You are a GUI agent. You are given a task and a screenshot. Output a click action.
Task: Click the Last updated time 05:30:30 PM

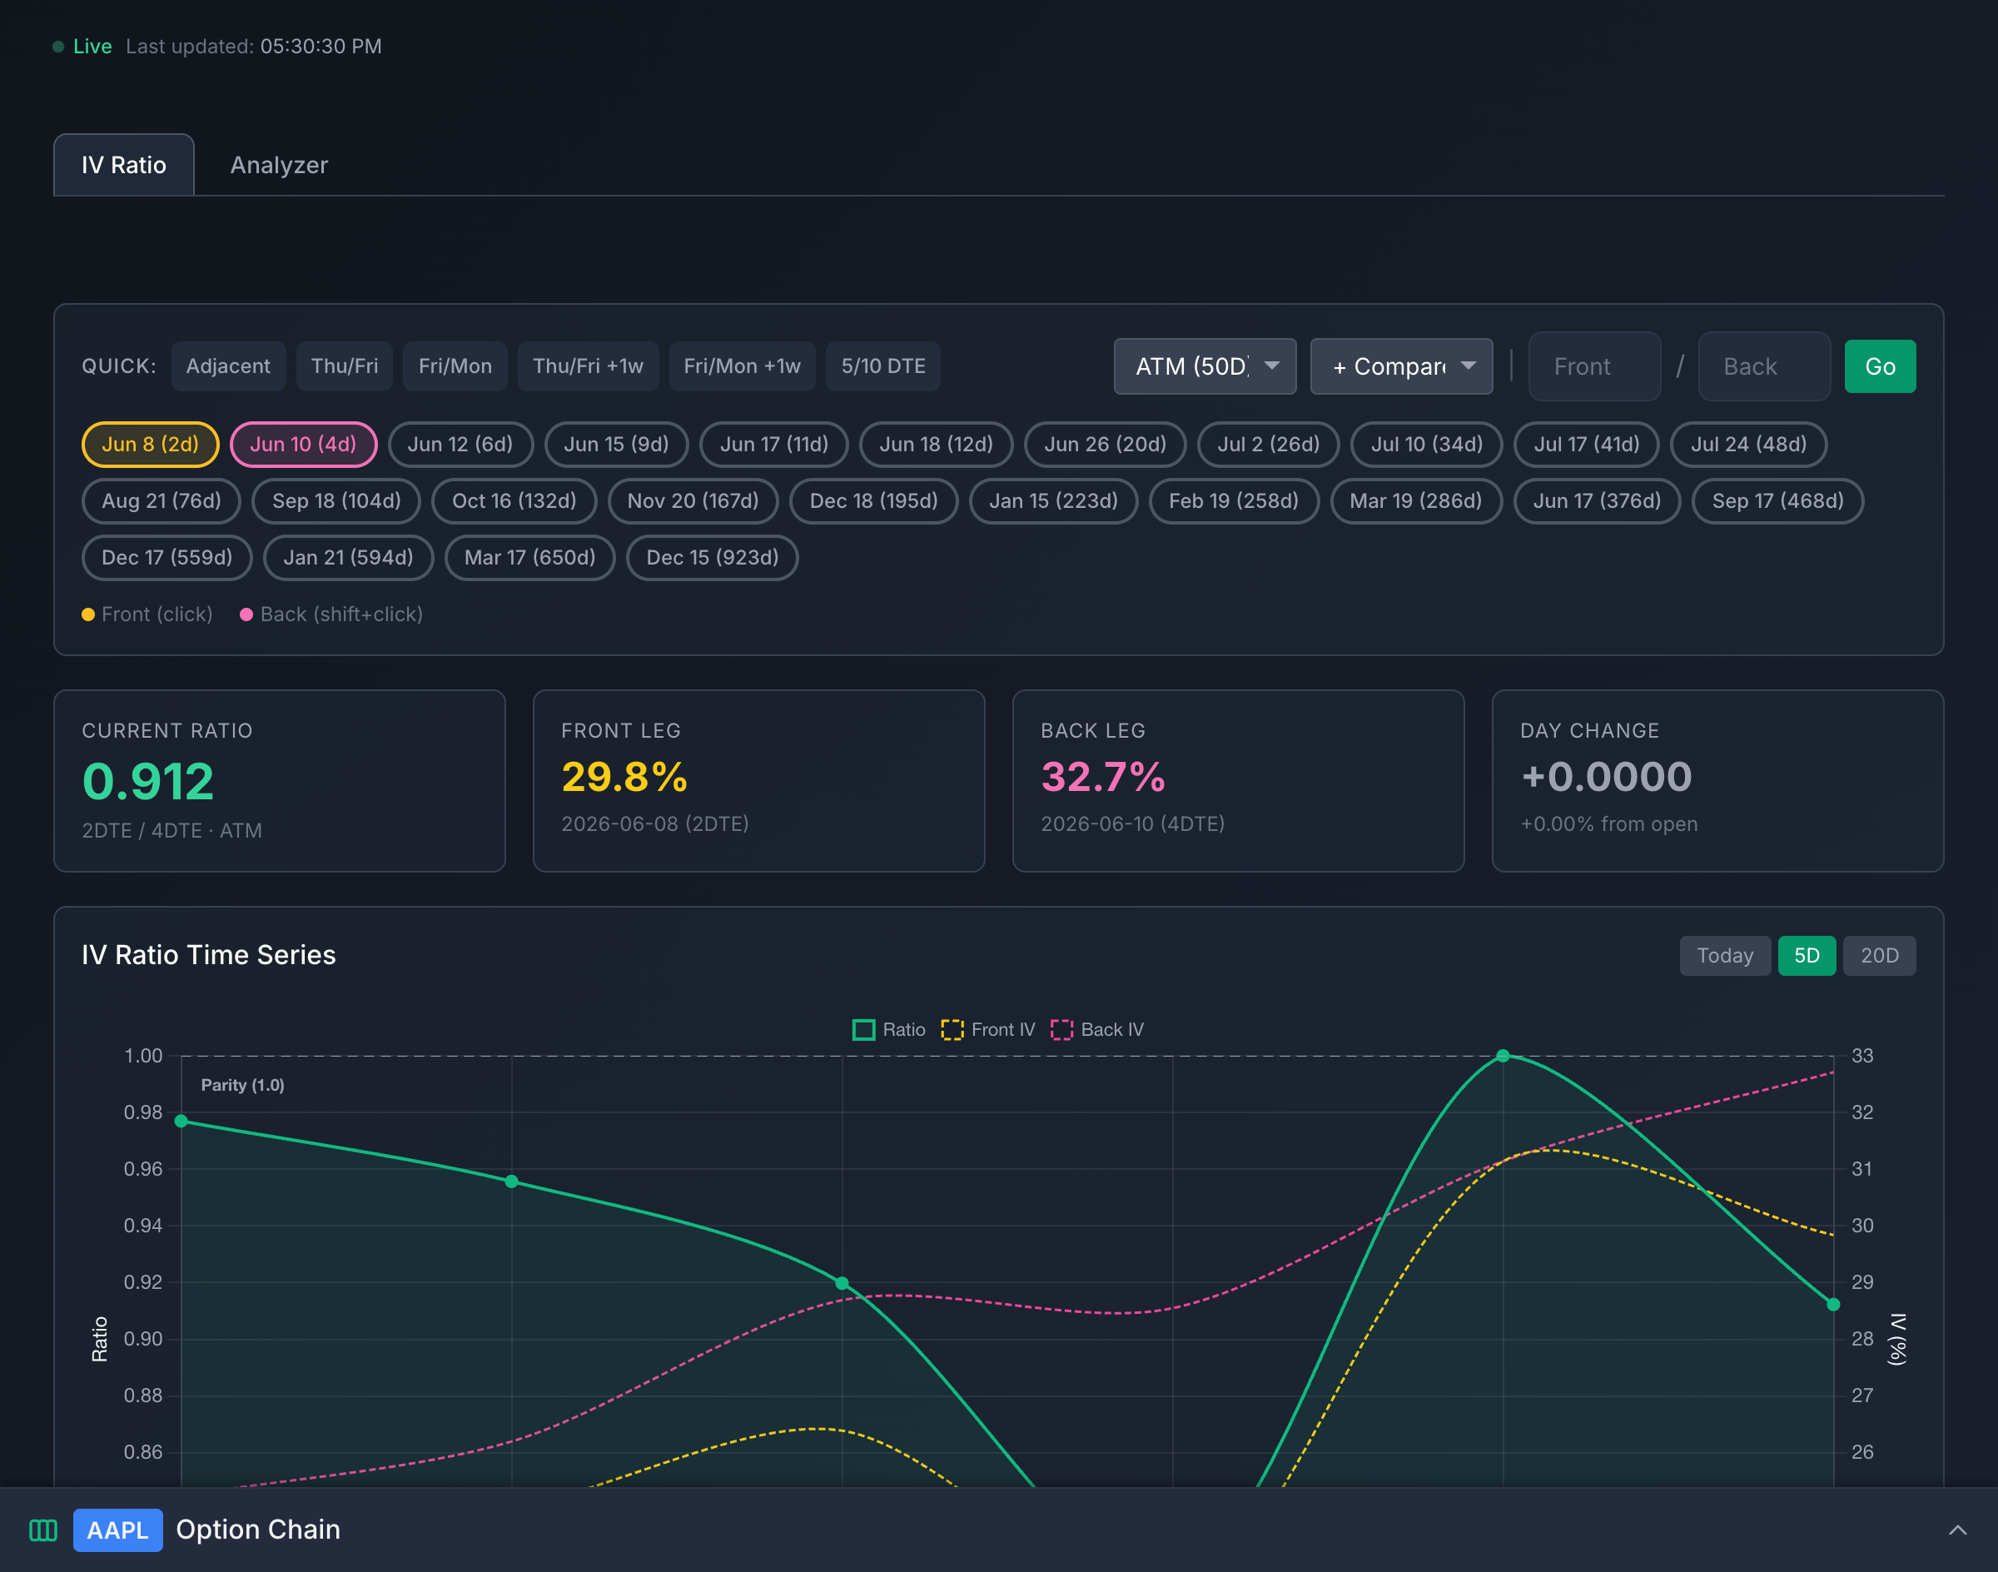[321, 46]
